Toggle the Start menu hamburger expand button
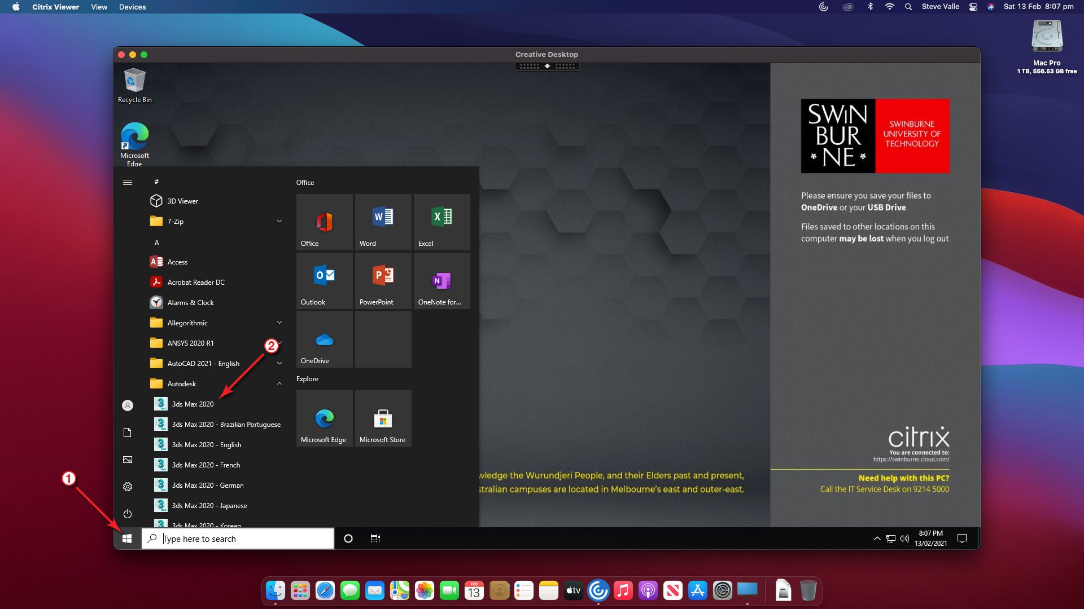 pyautogui.click(x=128, y=182)
